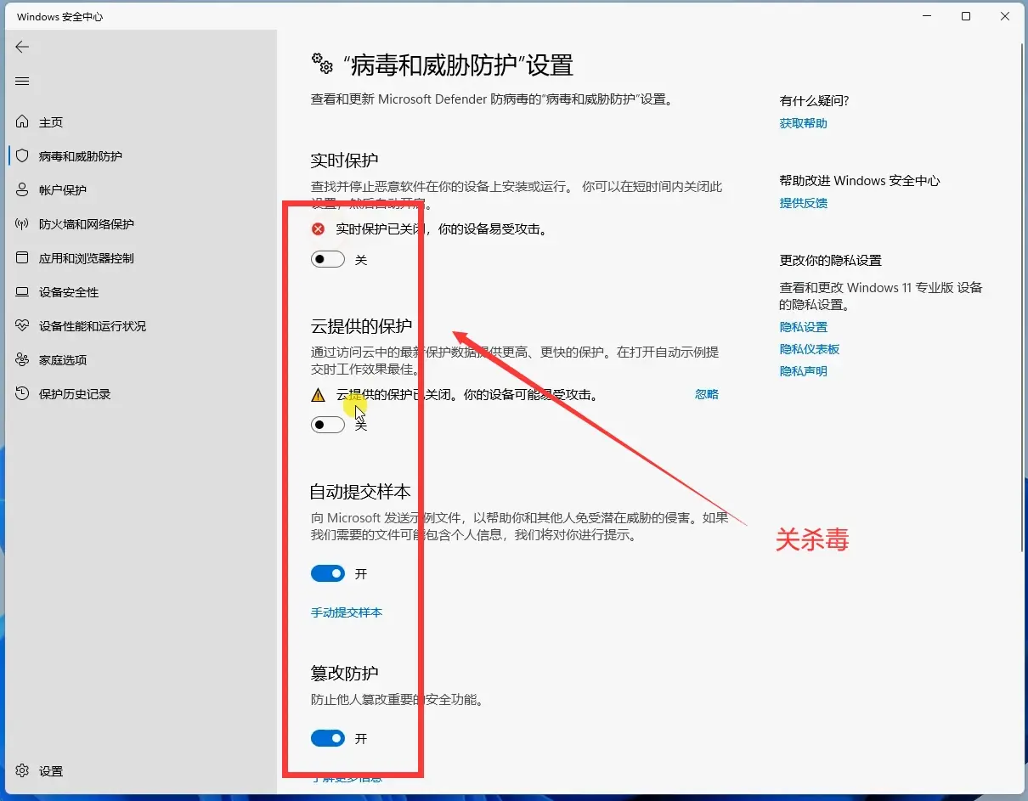Click the 获取帮助 link
The image size is (1028, 801).
(803, 123)
